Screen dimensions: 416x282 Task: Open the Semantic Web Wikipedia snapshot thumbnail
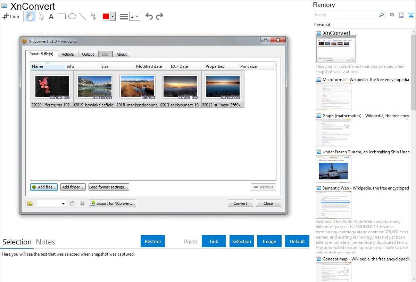(333, 204)
